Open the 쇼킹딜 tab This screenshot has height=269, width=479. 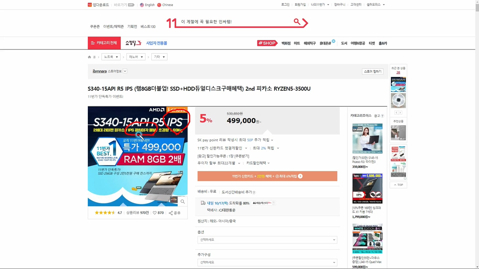click(133, 43)
